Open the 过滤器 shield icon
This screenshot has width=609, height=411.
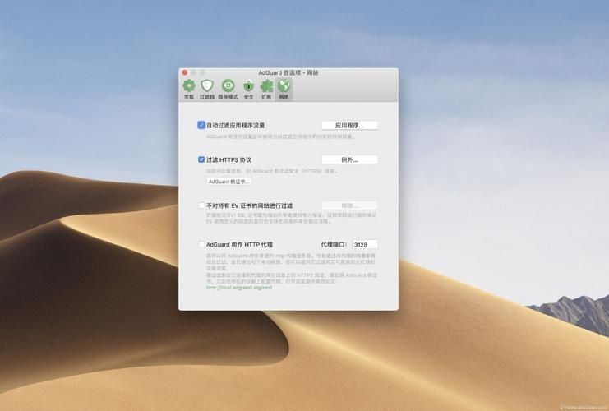pyautogui.click(x=207, y=89)
